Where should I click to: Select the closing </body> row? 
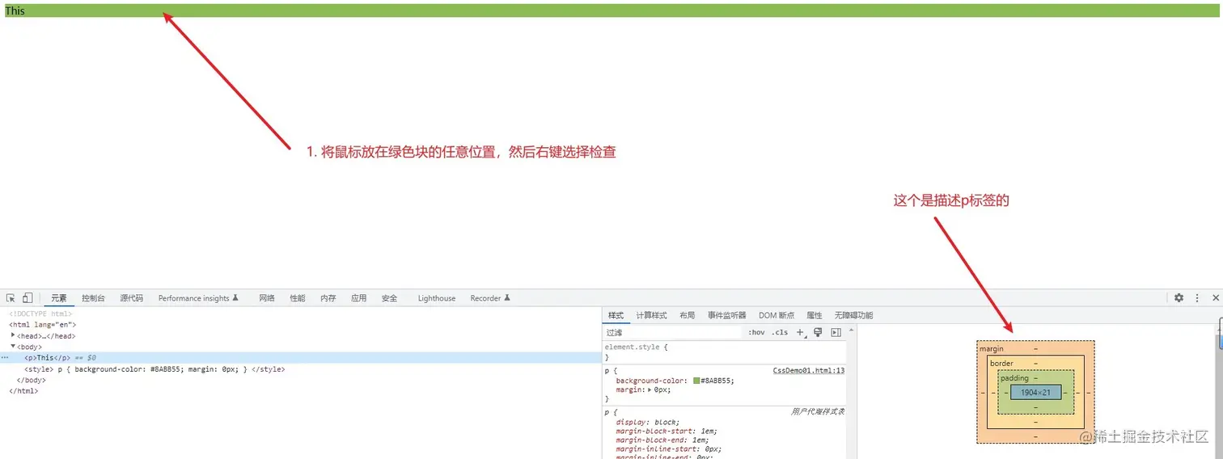tap(31, 380)
